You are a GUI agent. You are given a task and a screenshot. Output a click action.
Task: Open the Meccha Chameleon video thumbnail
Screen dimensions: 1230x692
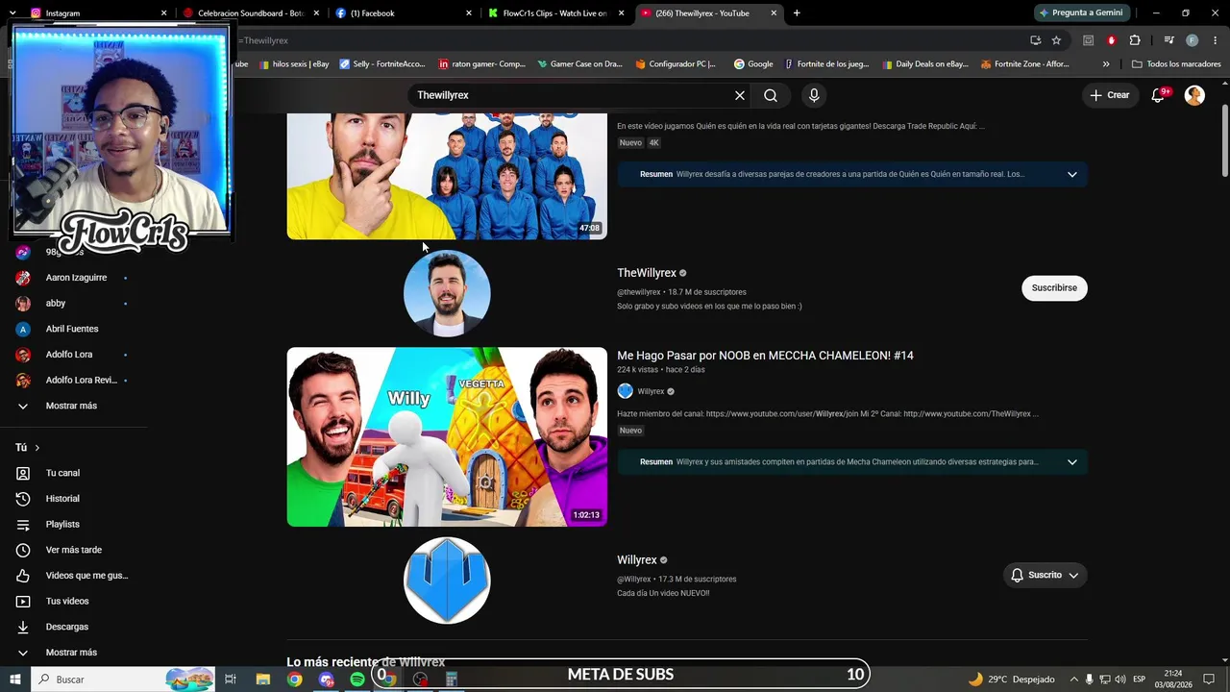click(x=447, y=436)
